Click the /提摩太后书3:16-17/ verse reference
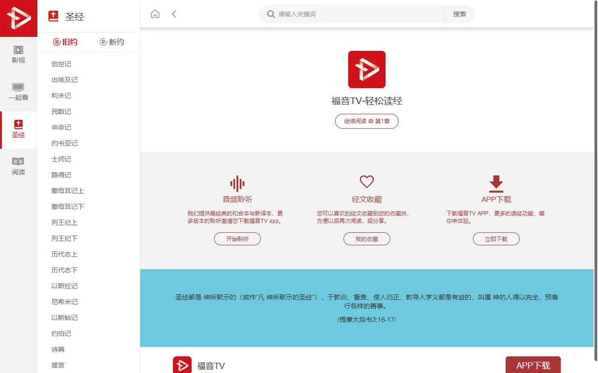The height and width of the screenshot is (373, 598). [367, 319]
